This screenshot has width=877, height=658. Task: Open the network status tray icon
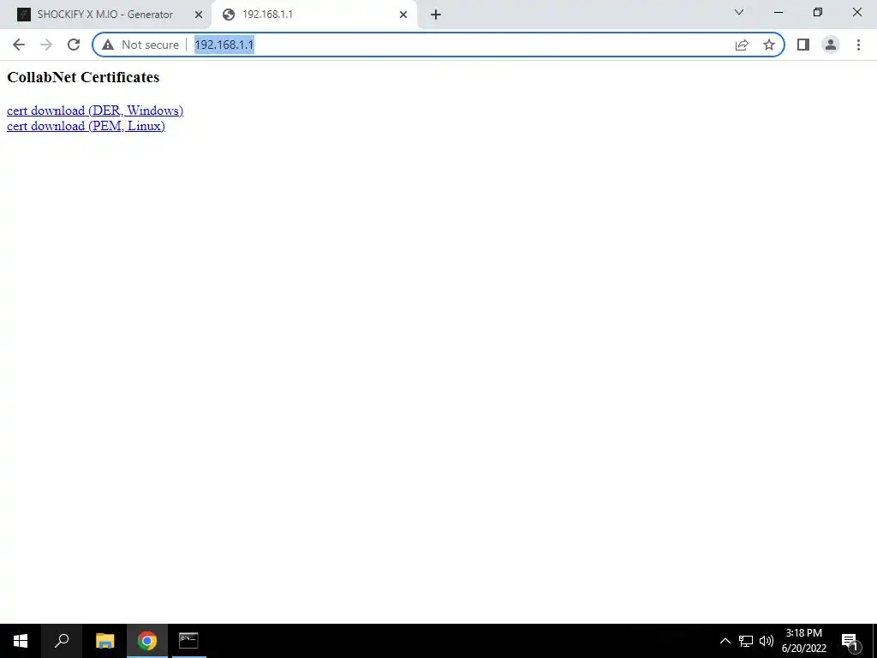pyautogui.click(x=746, y=641)
